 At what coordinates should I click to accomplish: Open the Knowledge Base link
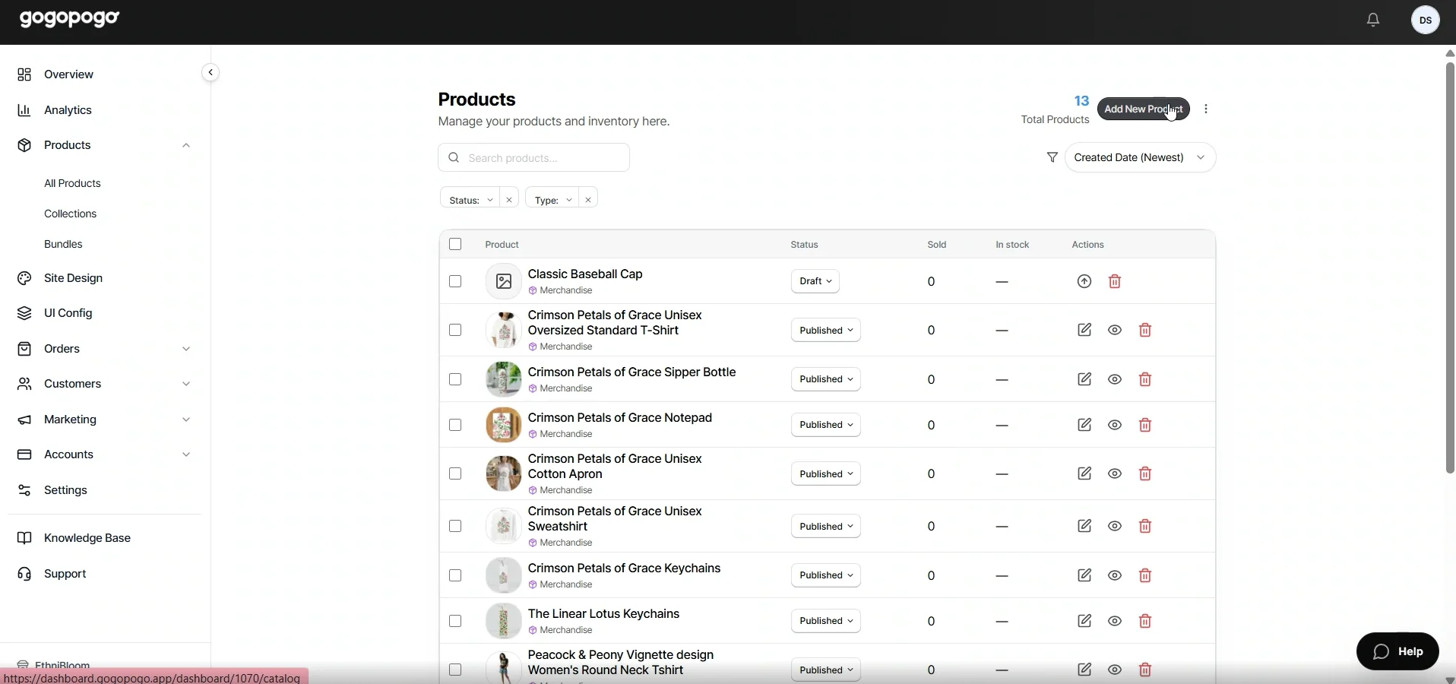pos(87,538)
